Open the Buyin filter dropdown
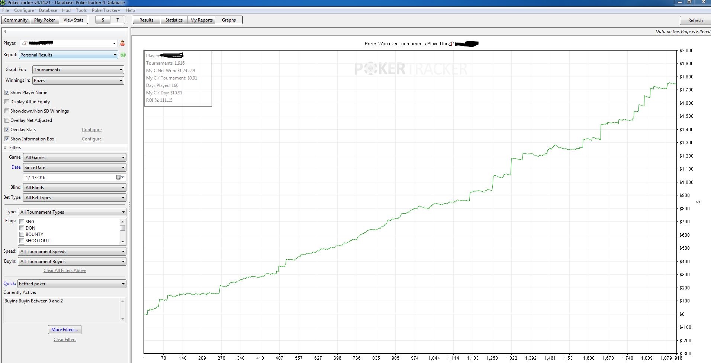Image resolution: width=711 pixels, height=363 pixels. 72,262
